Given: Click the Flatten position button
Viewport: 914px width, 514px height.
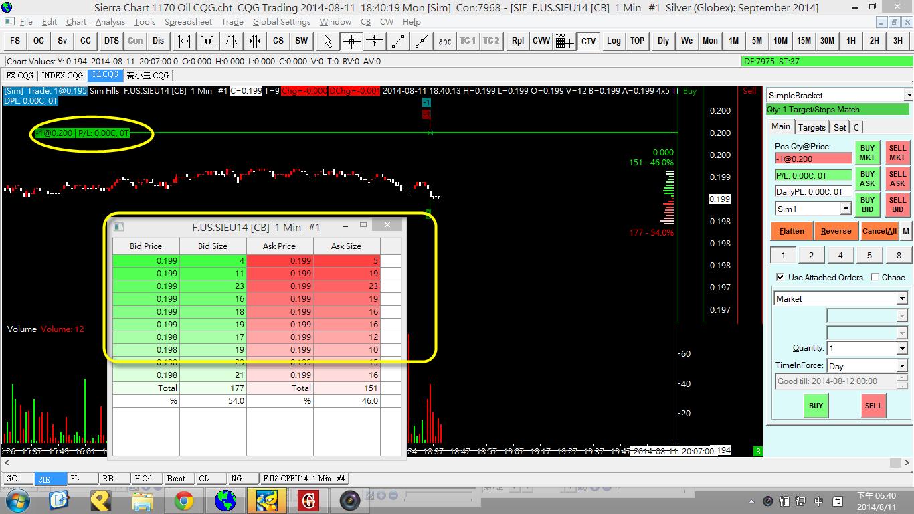Looking at the screenshot, I should 792,231.
